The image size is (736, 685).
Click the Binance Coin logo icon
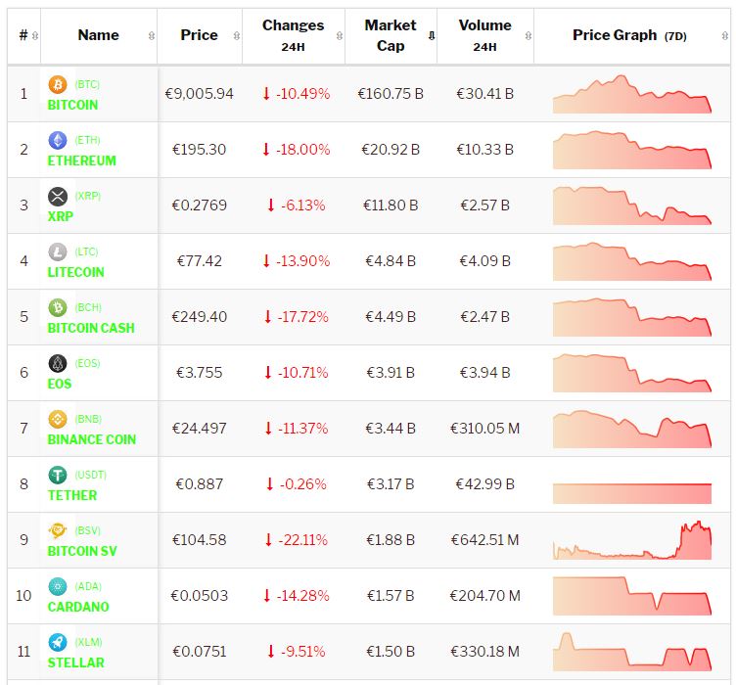coord(58,420)
